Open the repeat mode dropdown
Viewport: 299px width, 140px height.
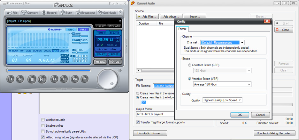pos(65,62)
